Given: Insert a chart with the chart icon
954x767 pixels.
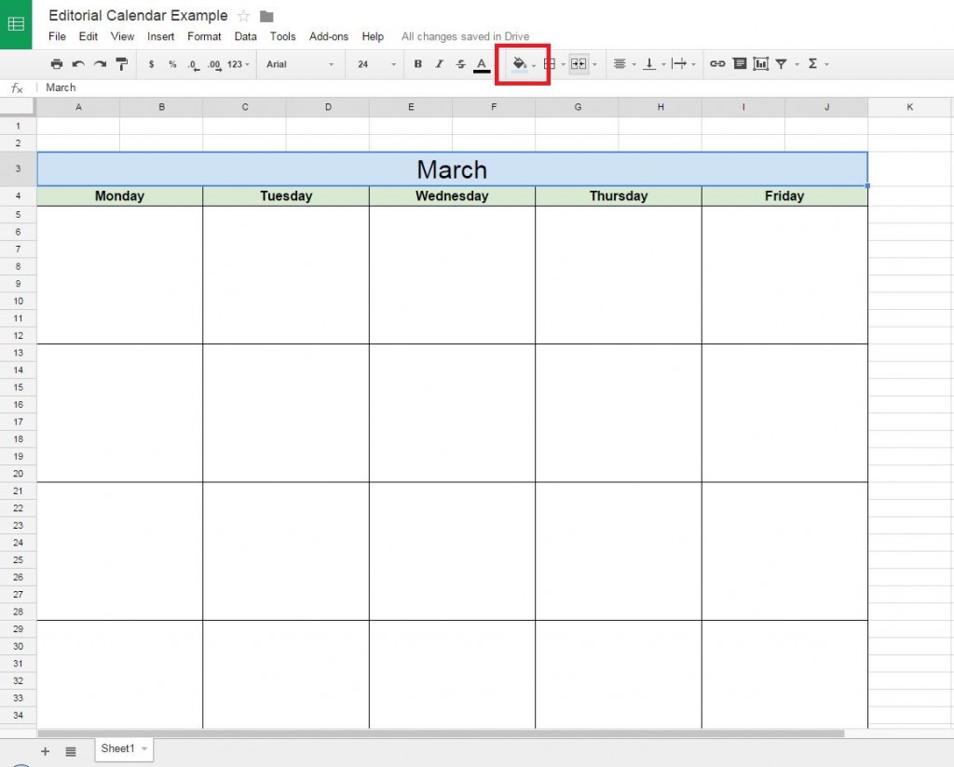Looking at the screenshot, I should [761, 63].
